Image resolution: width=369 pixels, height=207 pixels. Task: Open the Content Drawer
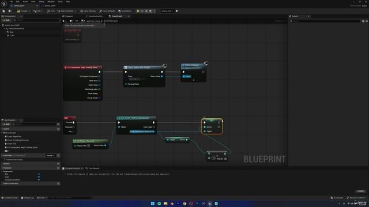click(x=10, y=198)
